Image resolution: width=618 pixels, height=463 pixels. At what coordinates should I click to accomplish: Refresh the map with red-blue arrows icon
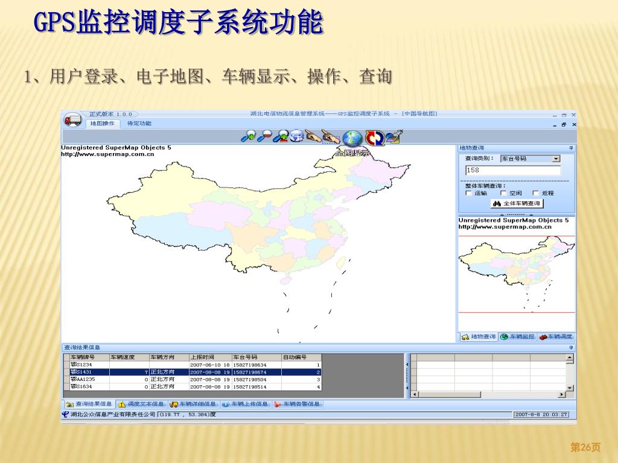point(374,138)
